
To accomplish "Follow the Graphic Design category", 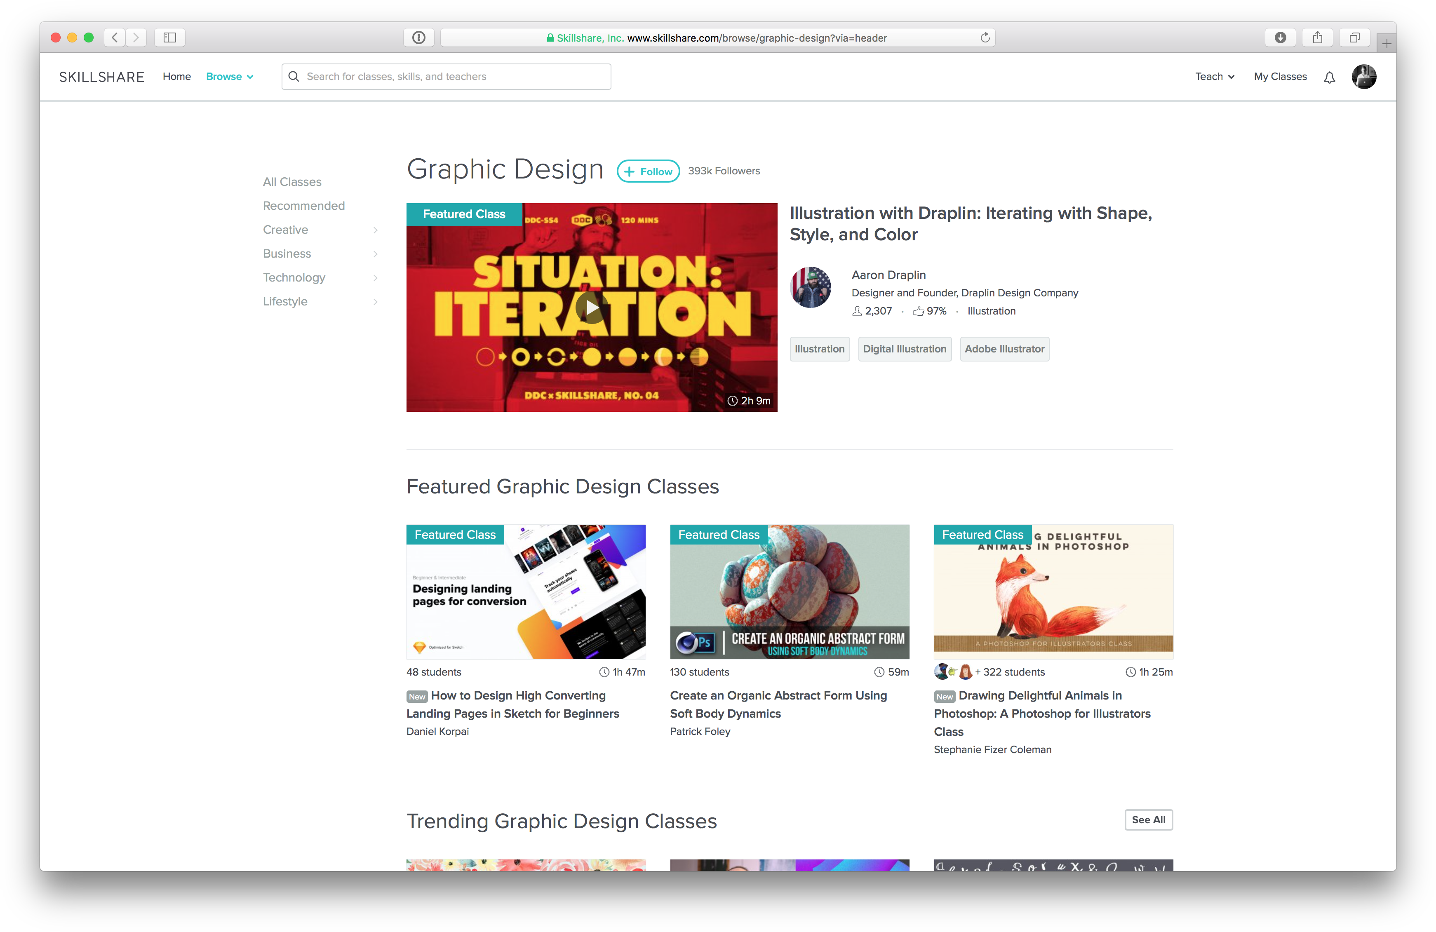I will tap(648, 171).
